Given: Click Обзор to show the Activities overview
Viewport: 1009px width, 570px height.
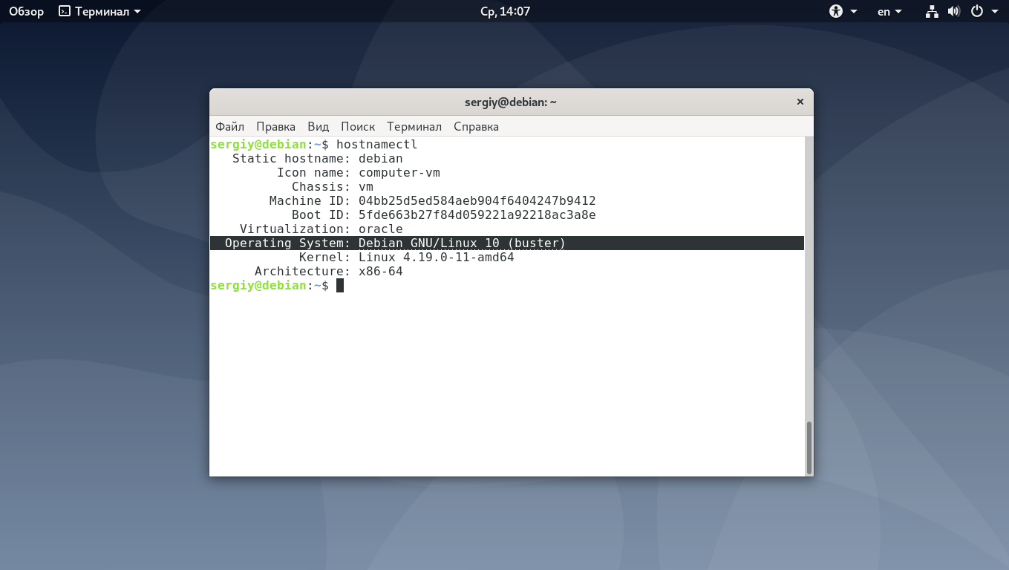Looking at the screenshot, I should 25,11.
